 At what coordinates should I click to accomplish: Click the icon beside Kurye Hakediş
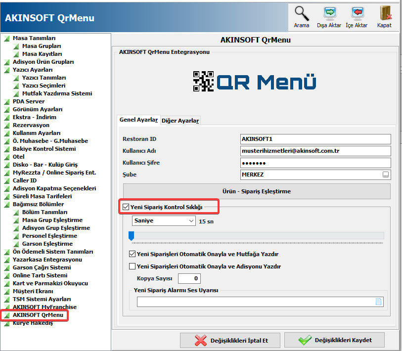[x=7, y=323]
